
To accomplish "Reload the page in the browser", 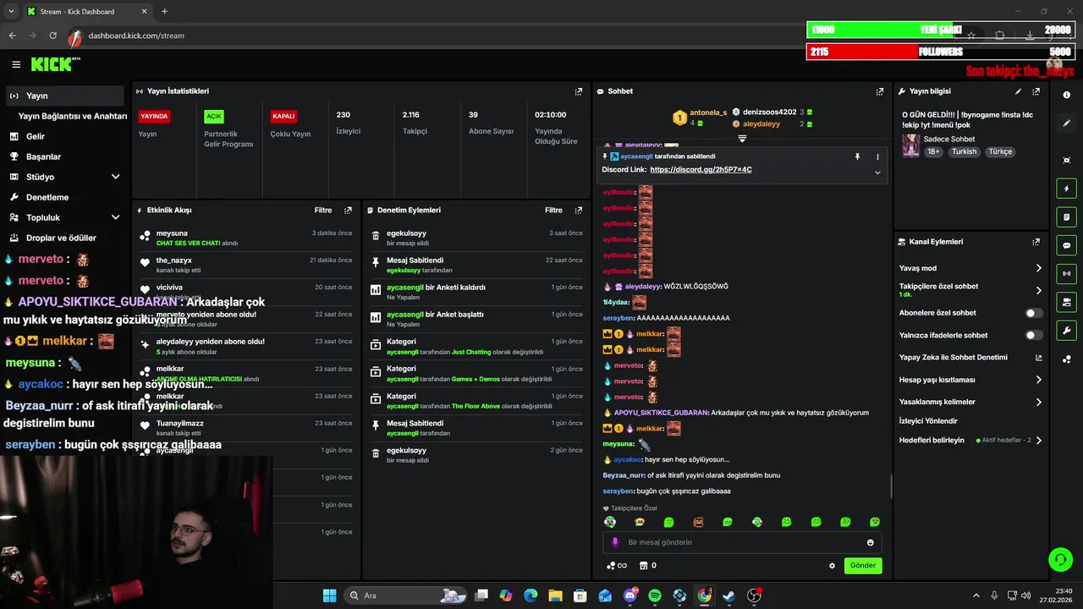I will point(52,36).
